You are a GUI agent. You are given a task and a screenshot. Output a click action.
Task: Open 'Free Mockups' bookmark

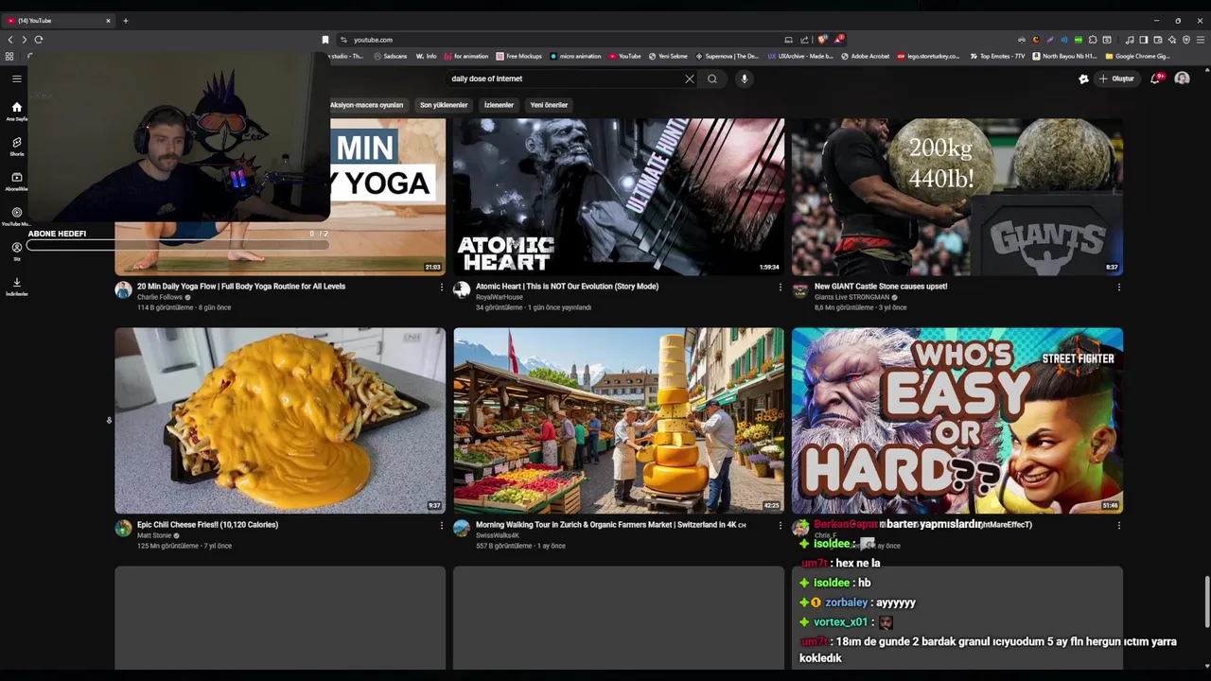click(x=519, y=57)
